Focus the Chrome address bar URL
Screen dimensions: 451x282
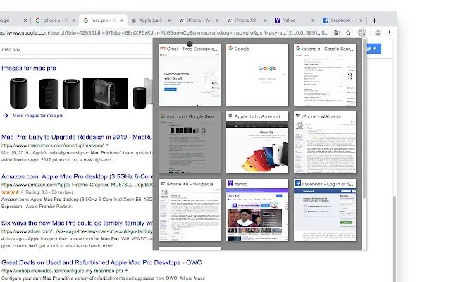coord(164,33)
